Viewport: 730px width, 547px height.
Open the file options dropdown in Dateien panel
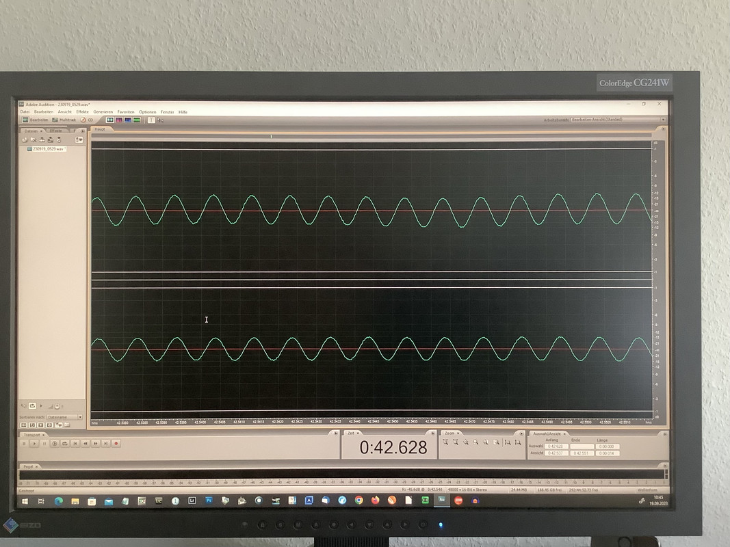click(79, 139)
